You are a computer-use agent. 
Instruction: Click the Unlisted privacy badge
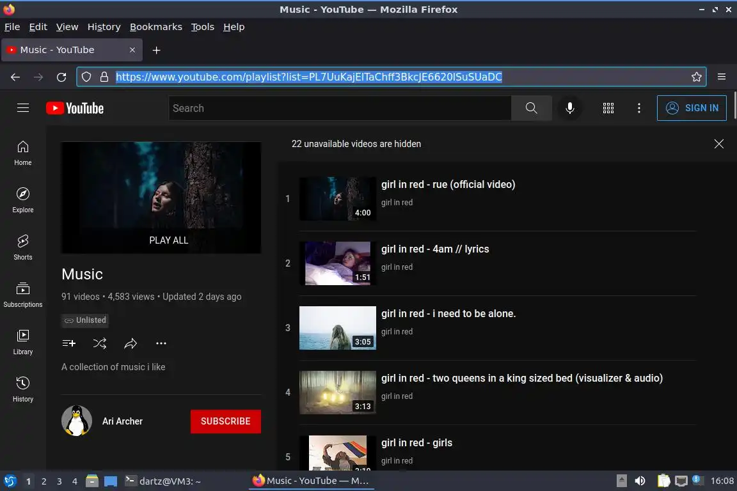[x=85, y=320]
